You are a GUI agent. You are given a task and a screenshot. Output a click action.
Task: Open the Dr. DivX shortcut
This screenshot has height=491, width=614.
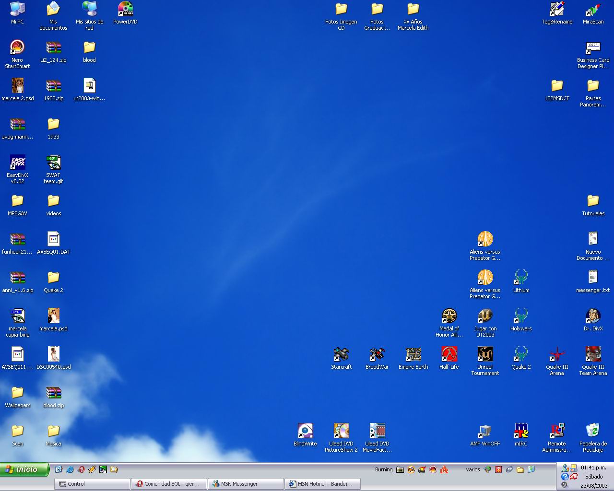pos(593,316)
